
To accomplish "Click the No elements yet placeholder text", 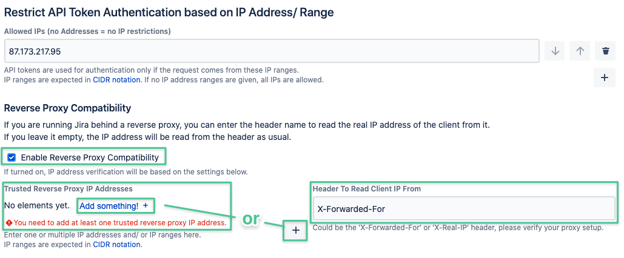I will pos(36,206).
